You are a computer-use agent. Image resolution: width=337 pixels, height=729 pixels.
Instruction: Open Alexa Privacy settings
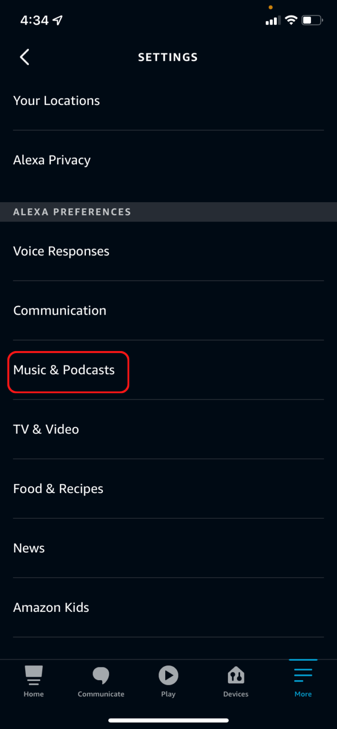tap(52, 160)
